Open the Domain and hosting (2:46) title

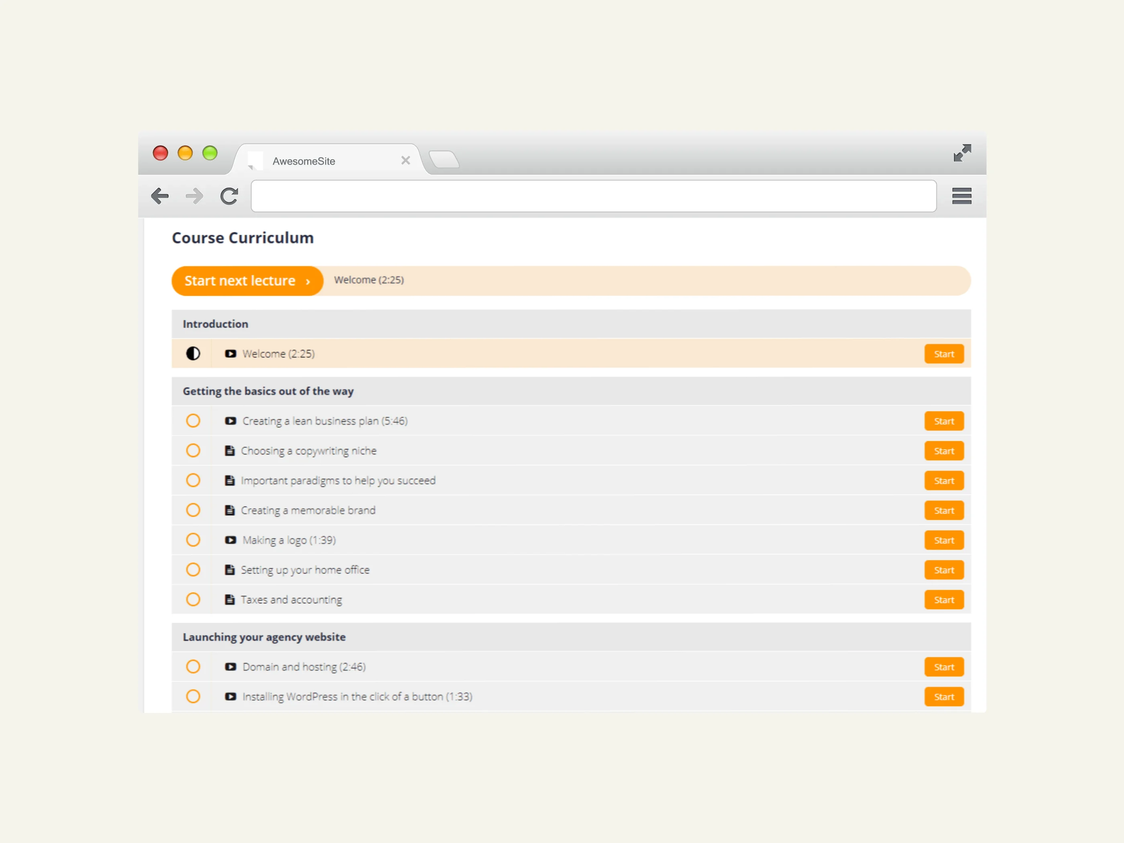(304, 667)
